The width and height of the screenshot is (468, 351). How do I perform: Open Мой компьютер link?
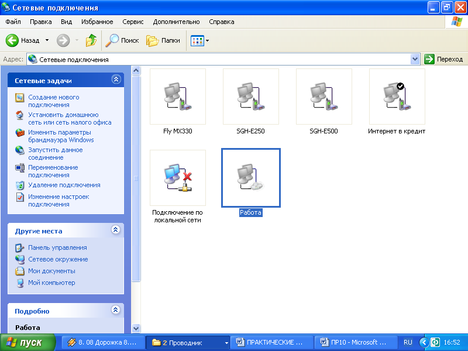pyautogui.click(x=51, y=283)
